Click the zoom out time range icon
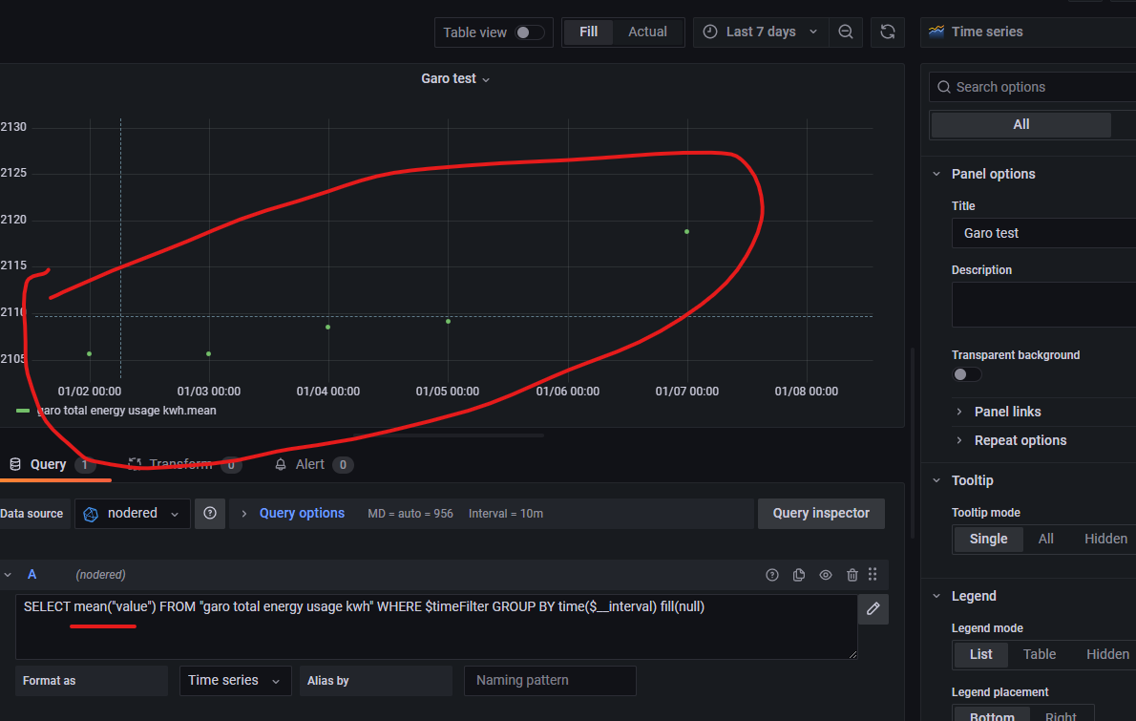 (846, 32)
